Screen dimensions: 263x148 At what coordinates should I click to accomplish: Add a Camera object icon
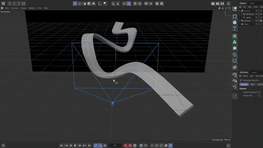[x=235, y=81]
